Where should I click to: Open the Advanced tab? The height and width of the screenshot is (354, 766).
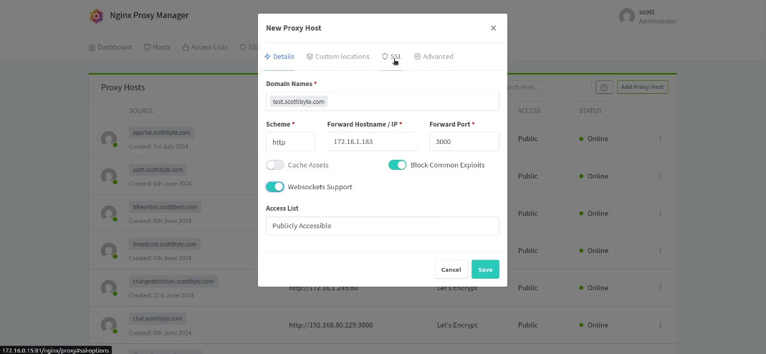(x=434, y=57)
